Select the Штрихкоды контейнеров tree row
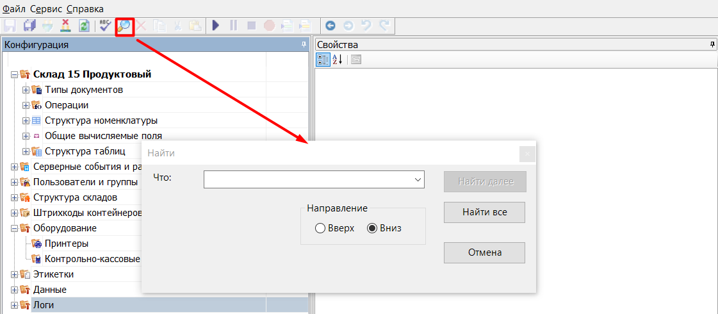This screenshot has width=718, height=314. [88, 213]
